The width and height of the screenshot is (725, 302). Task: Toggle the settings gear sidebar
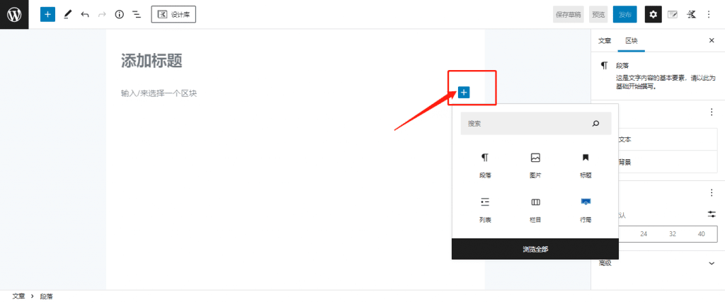(x=653, y=14)
